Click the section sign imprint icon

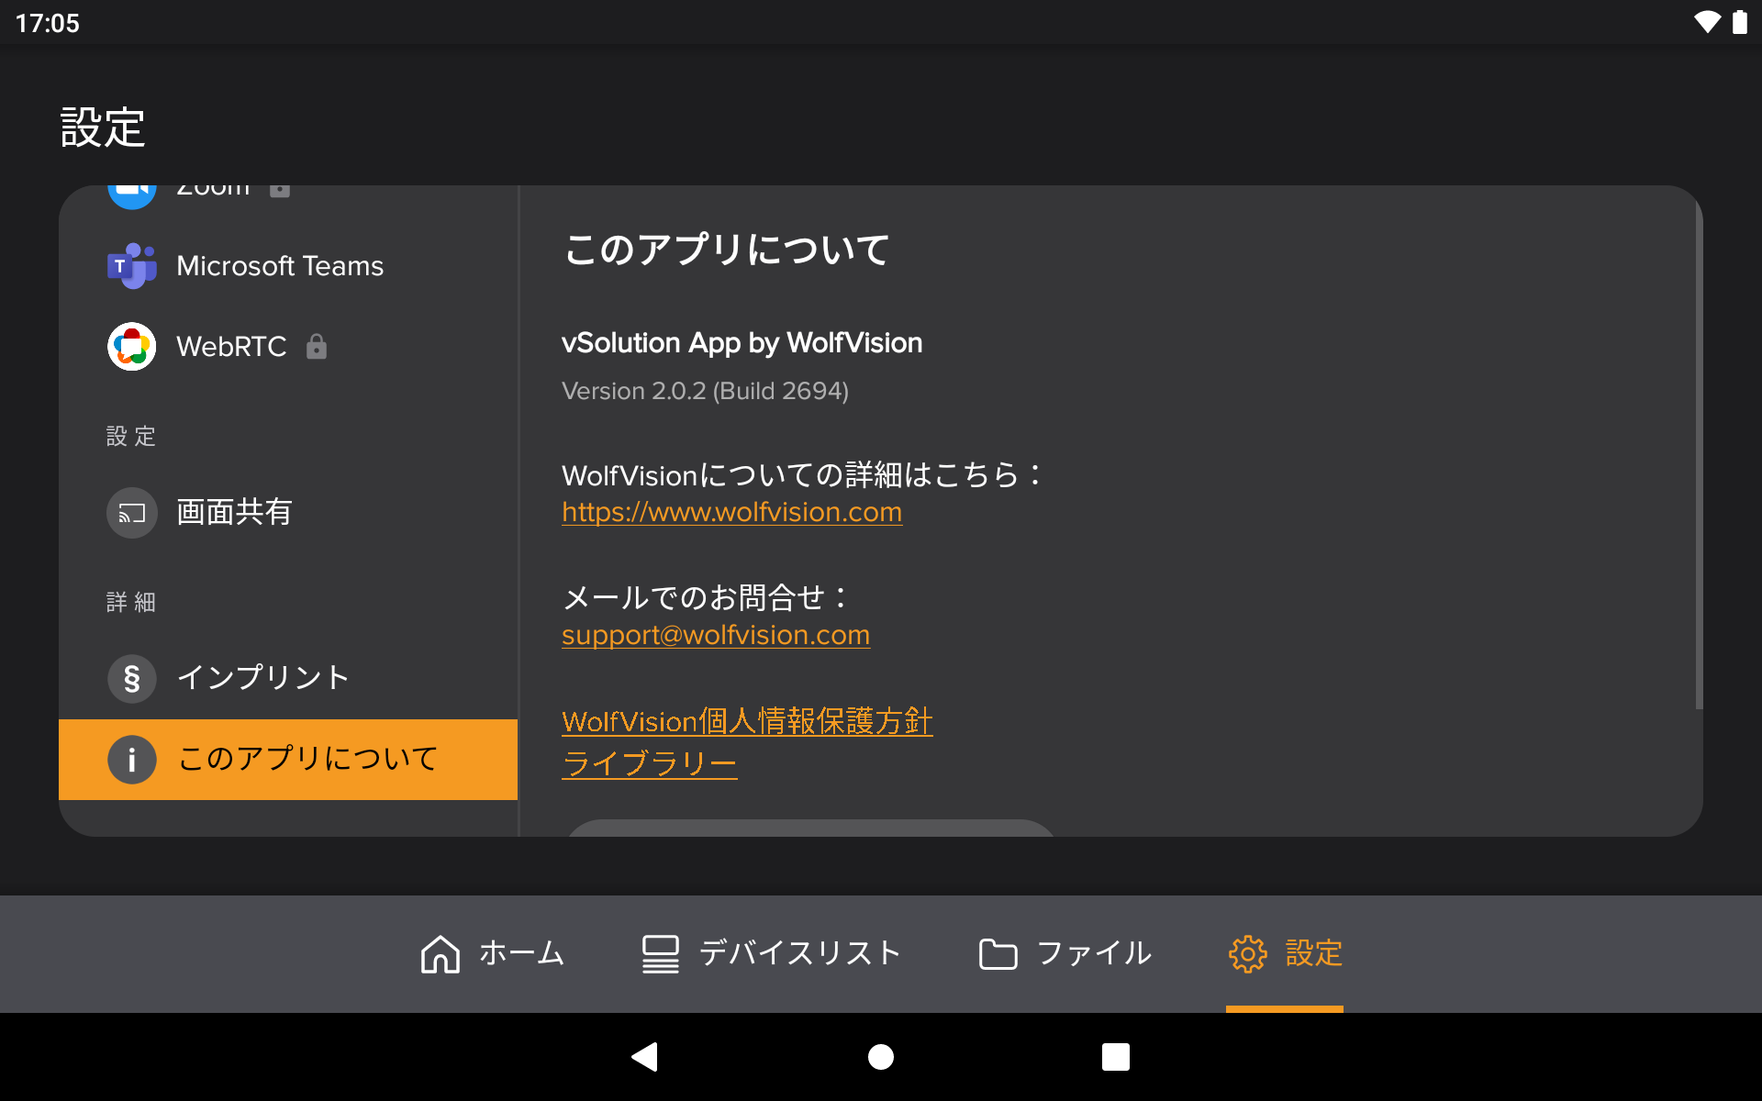(x=132, y=679)
